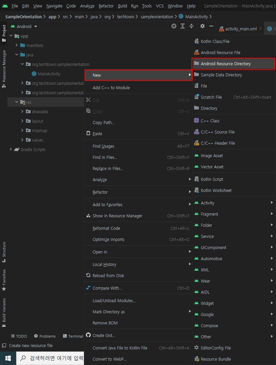The height and width of the screenshot is (365, 276).
Task: Open the New submenu in context menu
Action: (x=139, y=75)
